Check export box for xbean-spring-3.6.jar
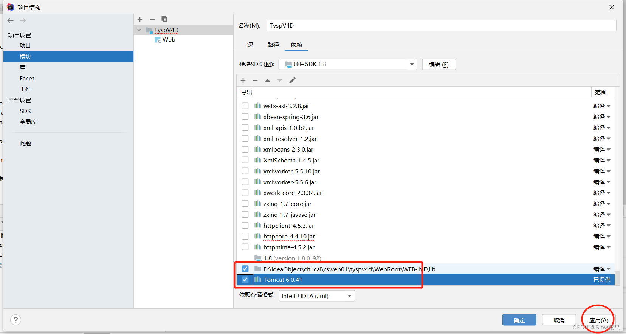This screenshot has height=334, width=626. tap(245, 117)
